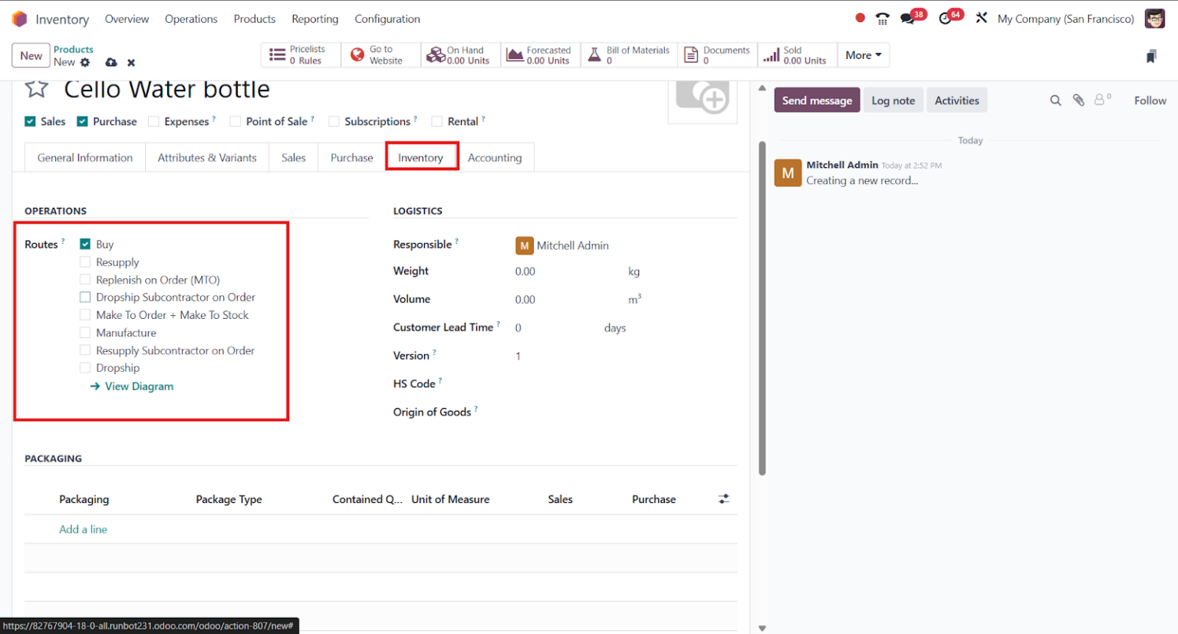Click the View Diagram link
This screenshot has width=1178, height=634.
[x=138, y=386]
